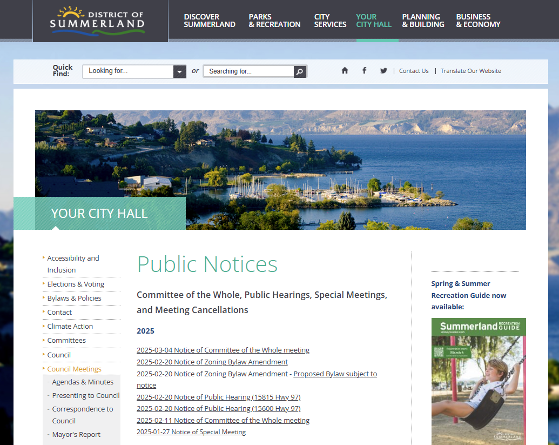Focus the 'Searching for...' input field
559x445 pixels.
point(249,71)
